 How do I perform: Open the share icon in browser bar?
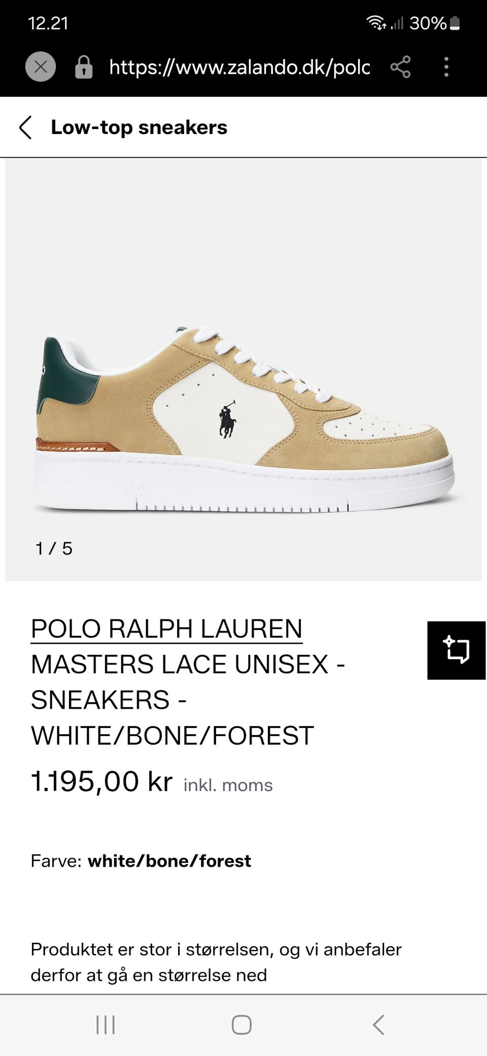(400, 67)
